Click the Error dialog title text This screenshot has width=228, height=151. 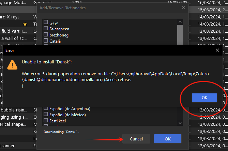[10, 50]
